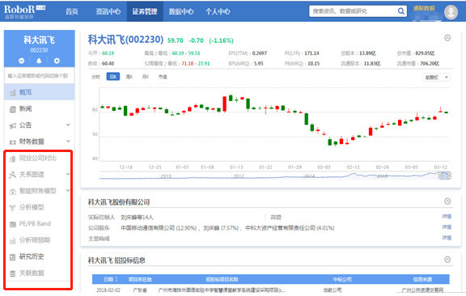Switch chart to 周K

point(129,77)
